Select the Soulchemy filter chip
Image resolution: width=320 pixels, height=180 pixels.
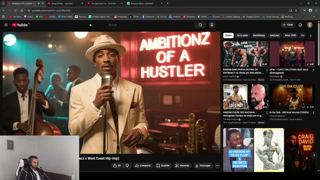pyautogui.click(x=259, y=35)
